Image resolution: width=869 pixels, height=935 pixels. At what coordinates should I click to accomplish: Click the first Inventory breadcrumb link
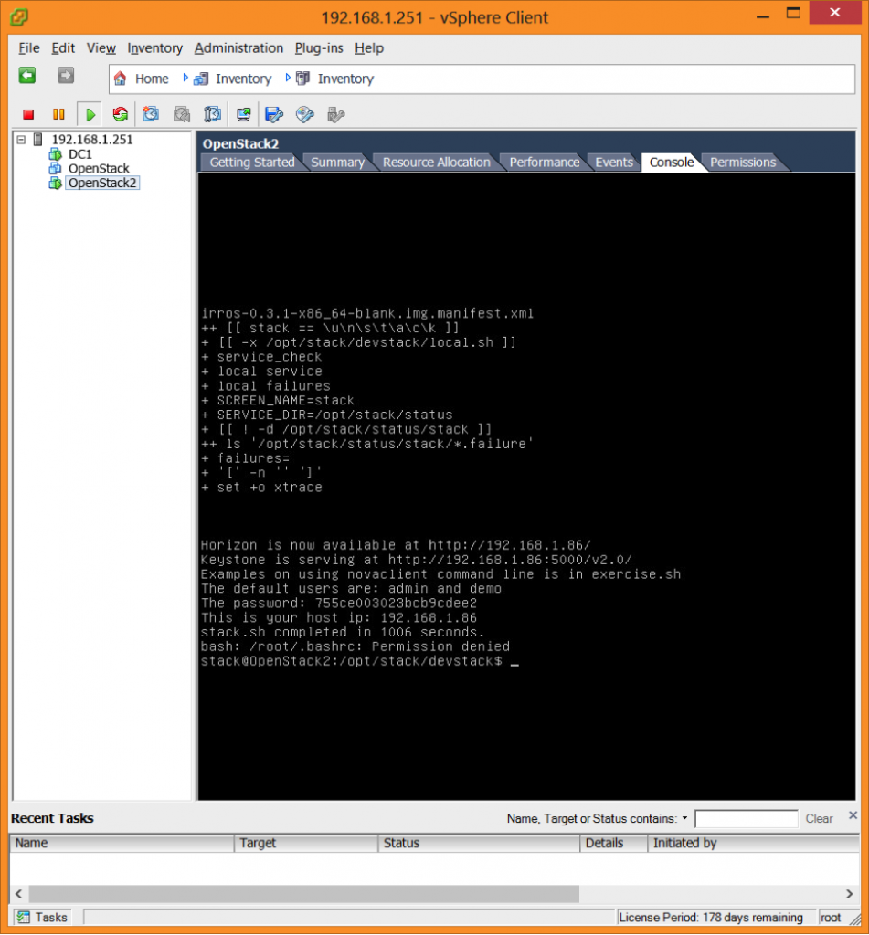pyautogui.click(x=243, y=79)
